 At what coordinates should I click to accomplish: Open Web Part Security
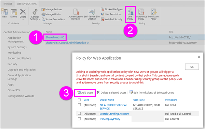(112, 19)
